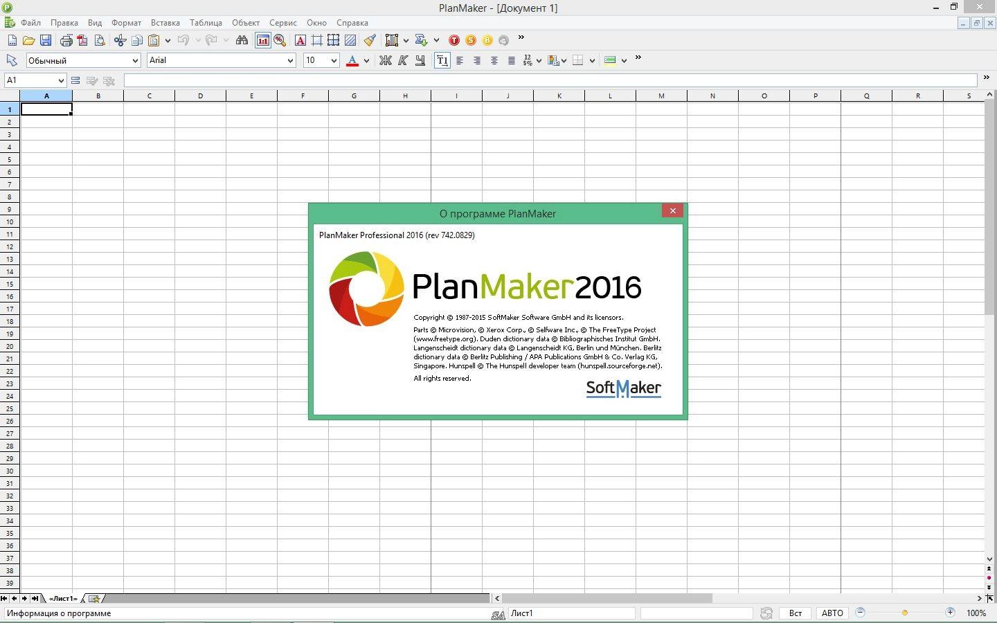Image resolution: width=997 pixels, height=623 pixels.
Task: Open the Формат menu
Action: pos(126,23)
